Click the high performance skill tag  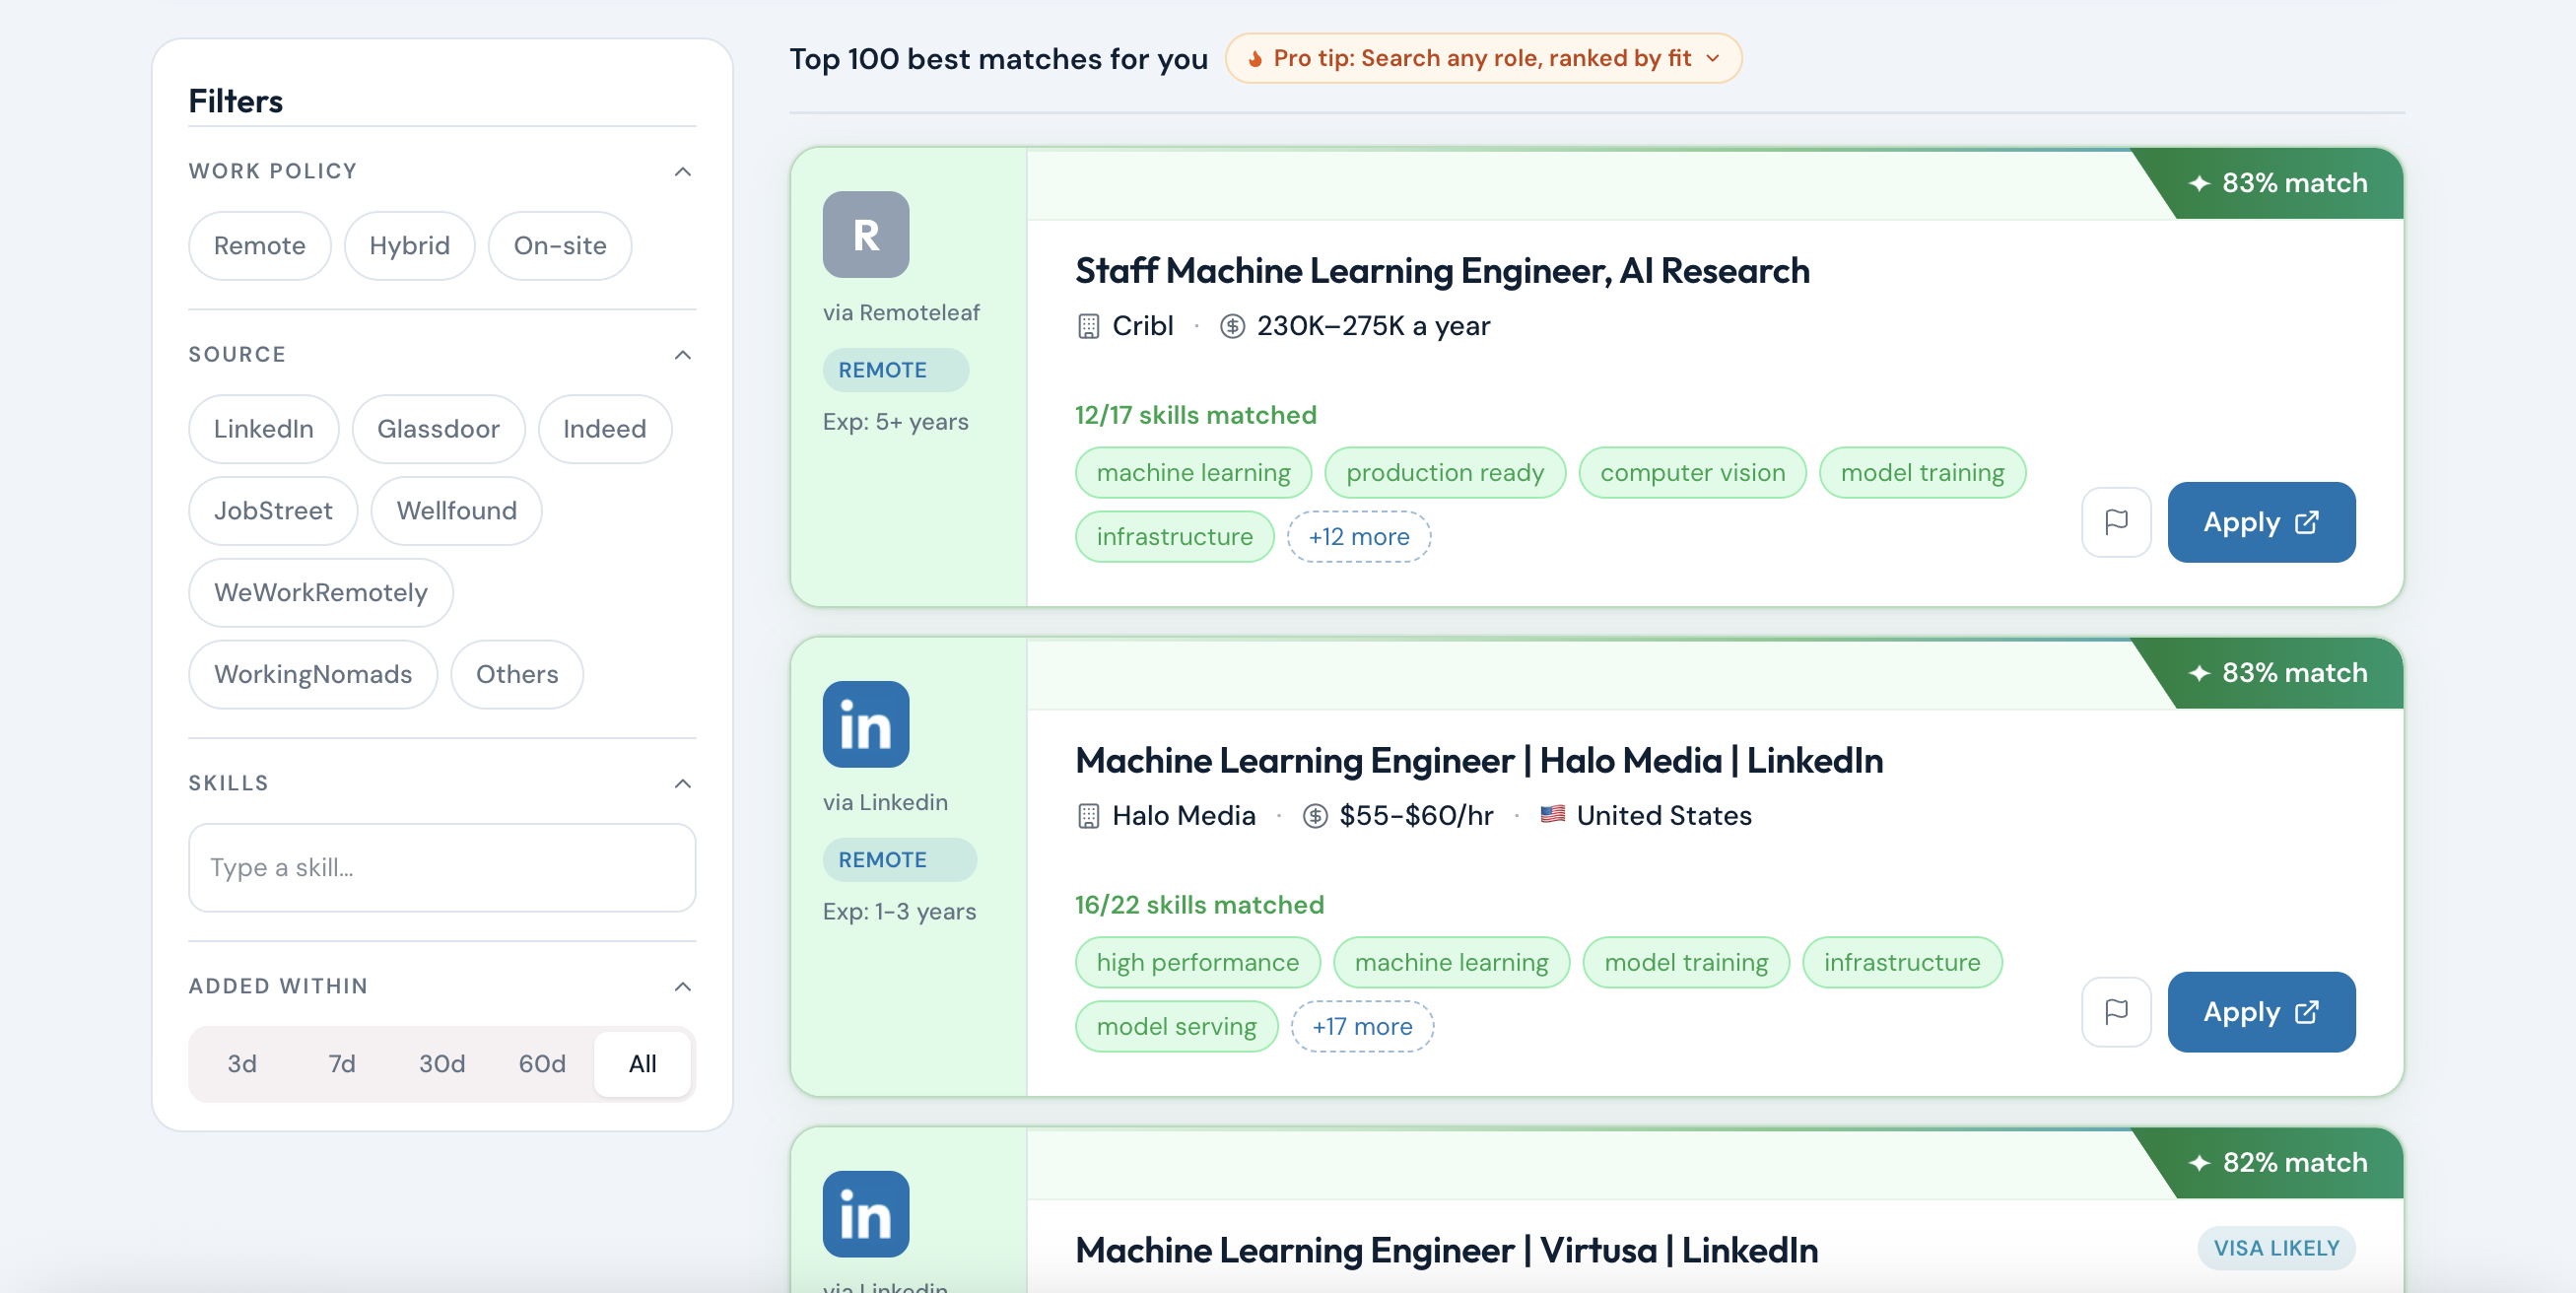pos(1197,963)
